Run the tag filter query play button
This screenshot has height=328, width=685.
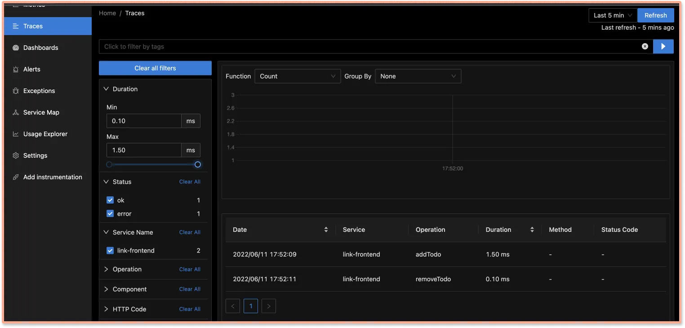(x=663, y=46)
